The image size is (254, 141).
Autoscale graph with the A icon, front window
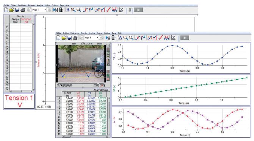(120, 38)
